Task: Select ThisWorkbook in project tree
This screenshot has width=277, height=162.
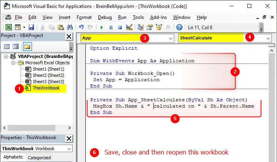Action: click(x=46, y=88)
